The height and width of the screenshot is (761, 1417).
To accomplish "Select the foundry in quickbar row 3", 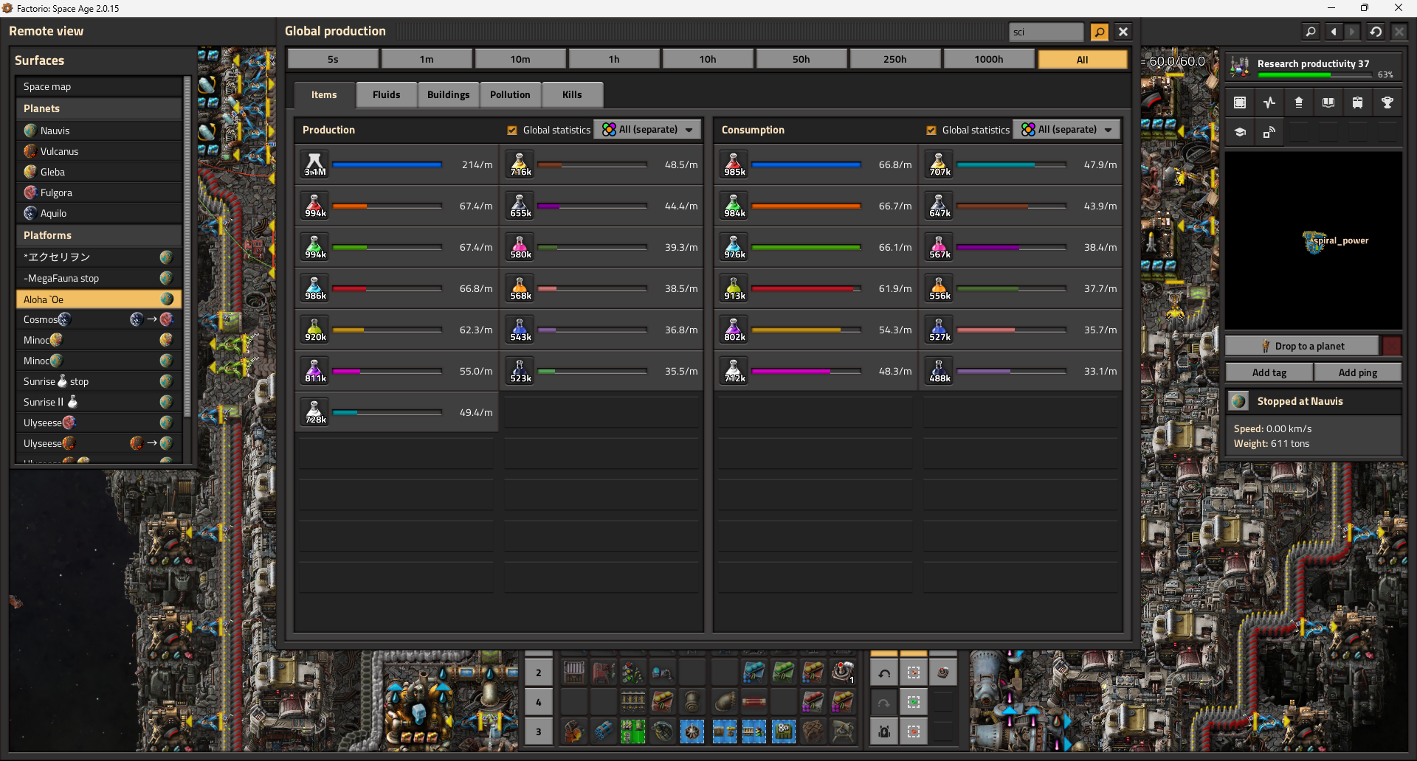I will point(574,732).
